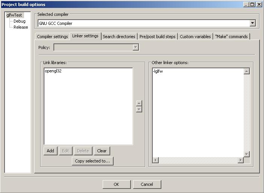The width and height of the screenshot is (264, 193).
Task: Select the Release build target
Action: point(21,27)
